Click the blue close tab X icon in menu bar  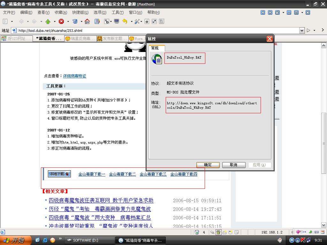(x=308, y=12)
